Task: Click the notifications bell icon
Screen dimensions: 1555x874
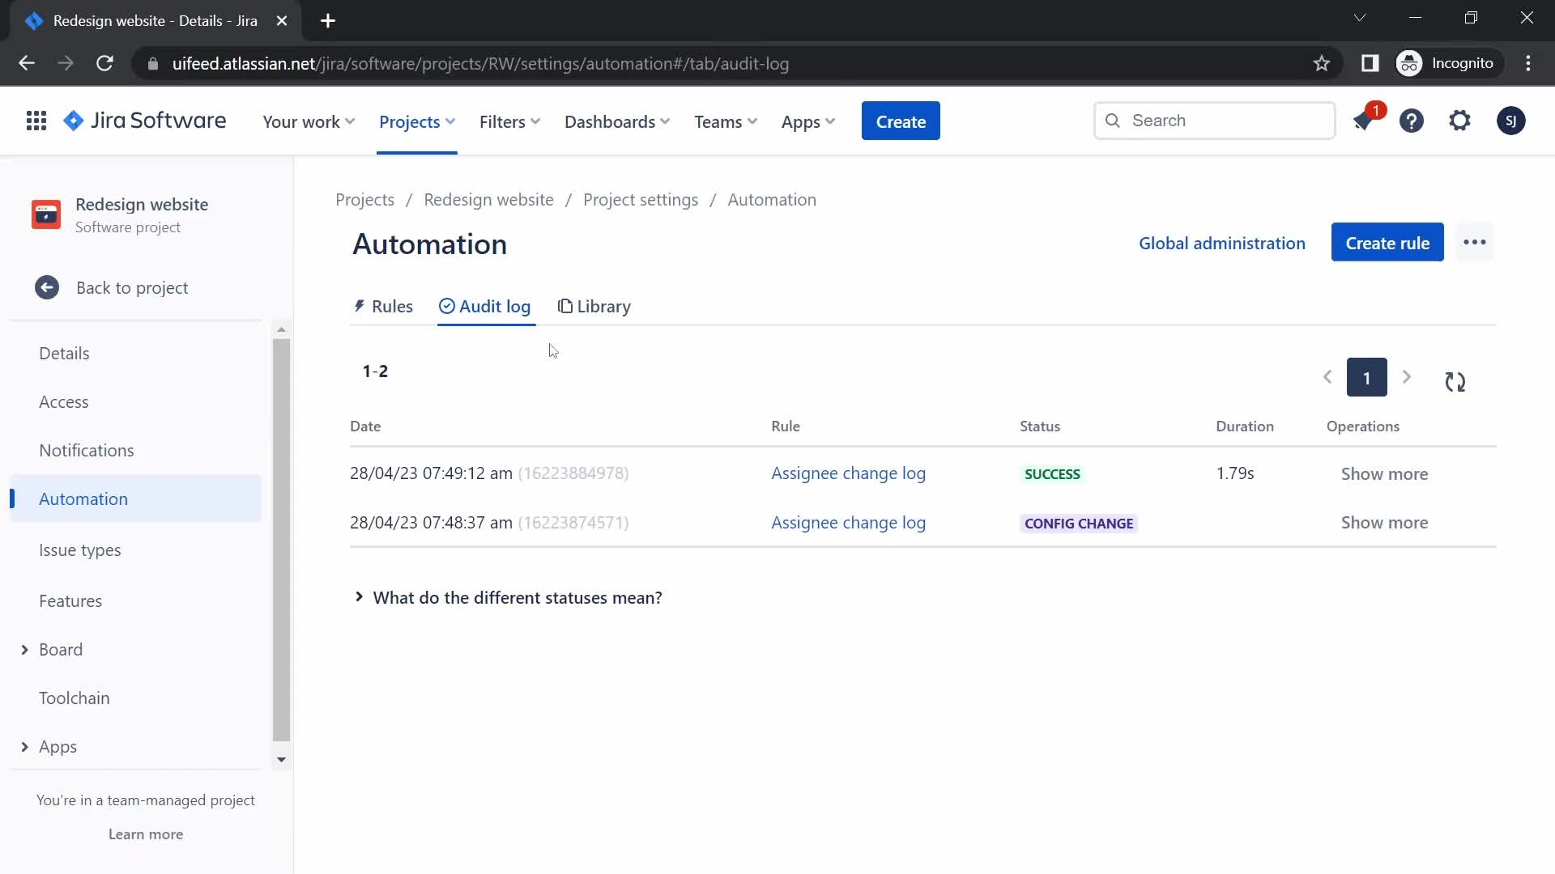Action: click(1365, 121)
